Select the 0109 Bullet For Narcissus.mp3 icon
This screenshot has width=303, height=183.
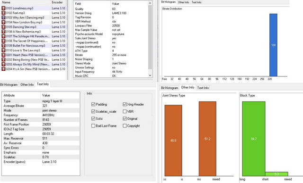click(3, 46)
